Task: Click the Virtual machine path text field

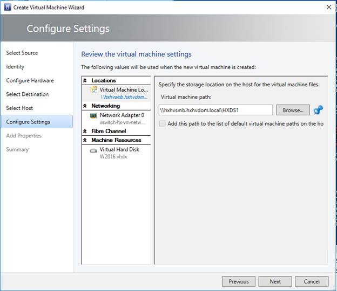Action: point(215,110)
